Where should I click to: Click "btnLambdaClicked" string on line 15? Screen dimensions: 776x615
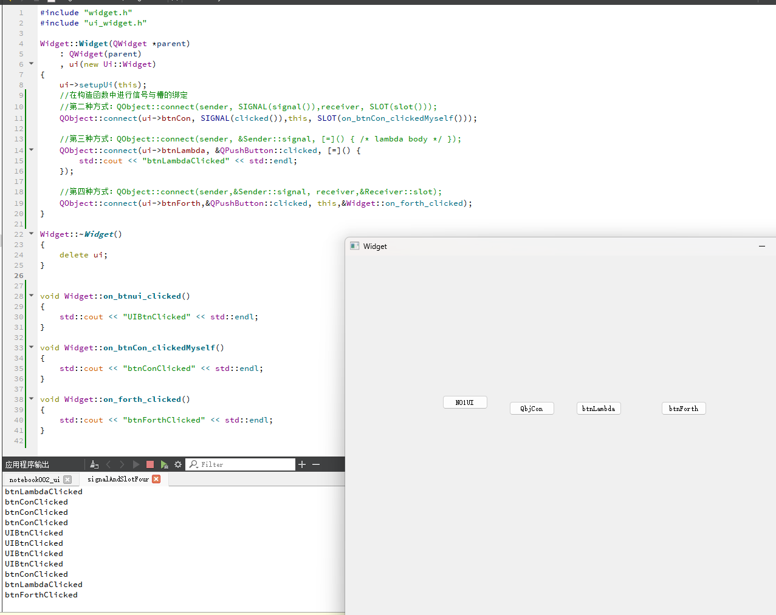point(186,161)
